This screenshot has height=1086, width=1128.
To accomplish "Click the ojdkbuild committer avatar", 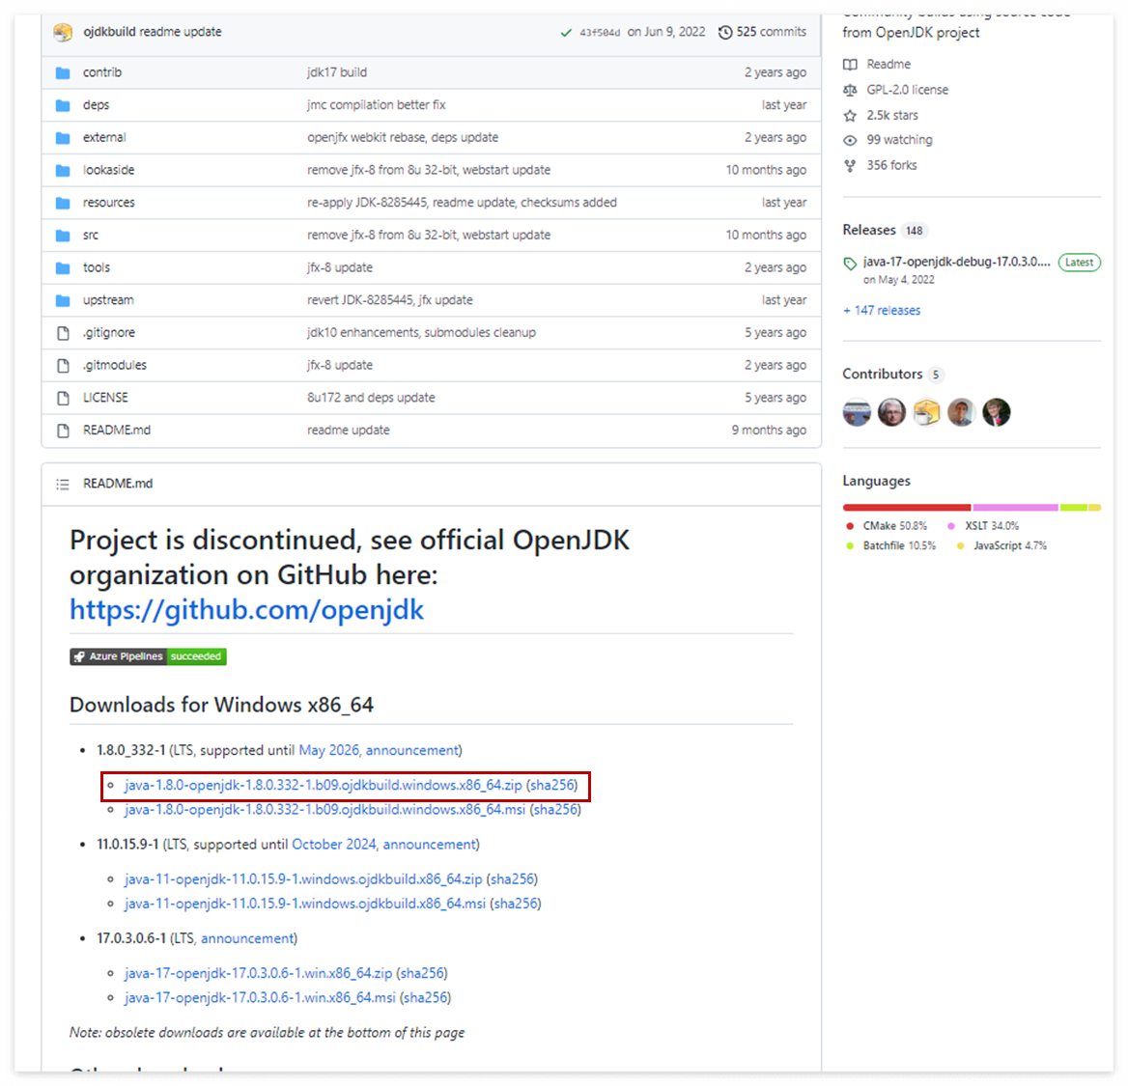I will [x=63, y=32].
